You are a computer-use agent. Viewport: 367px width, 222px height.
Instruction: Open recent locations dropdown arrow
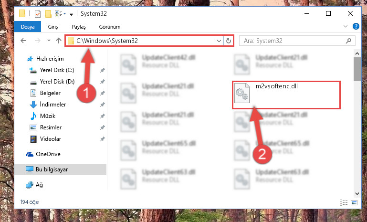(49, 41)
